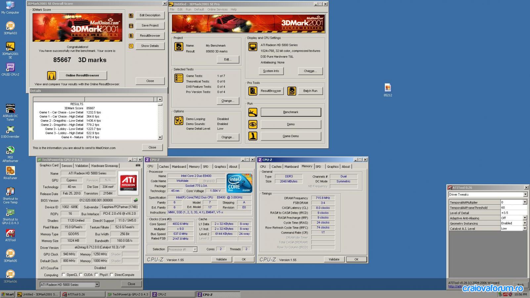Click the Show Details magnifier icon
Screen dimensions: 530x298
[131, 46]
